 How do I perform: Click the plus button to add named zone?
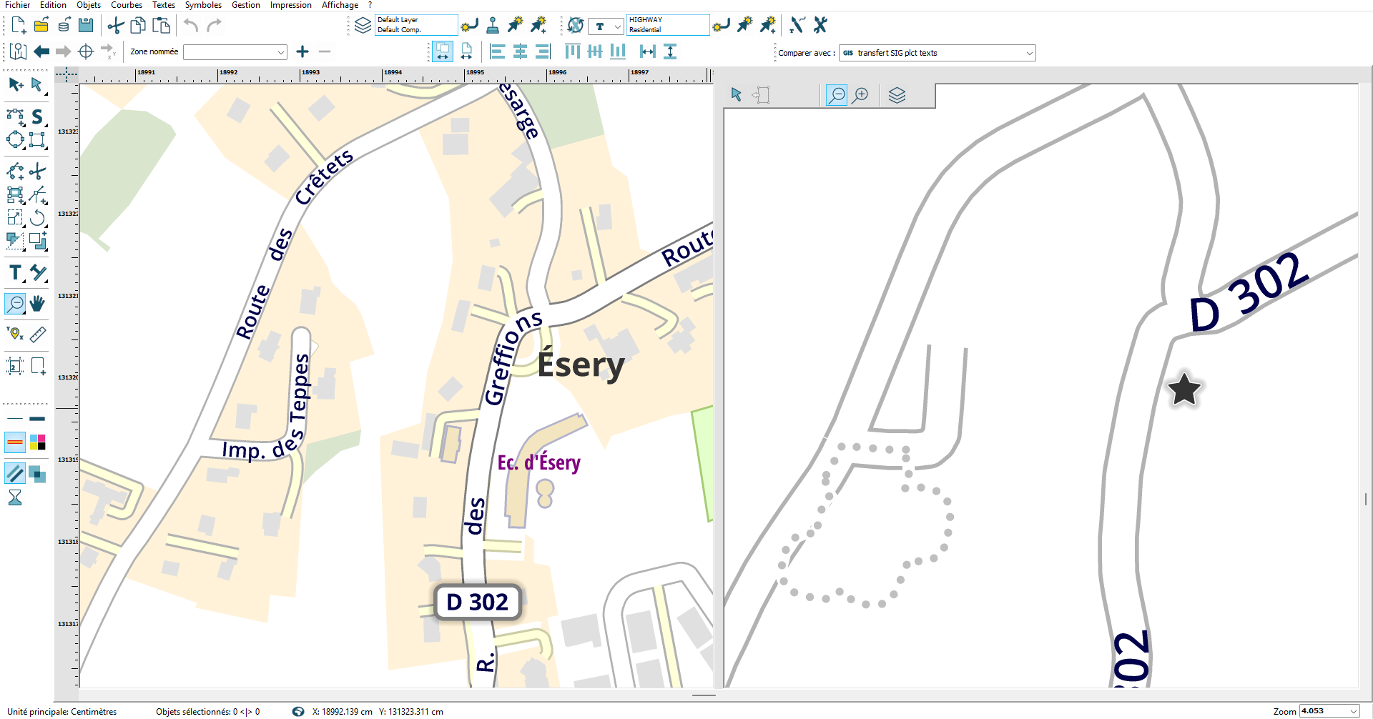[302, 51]
